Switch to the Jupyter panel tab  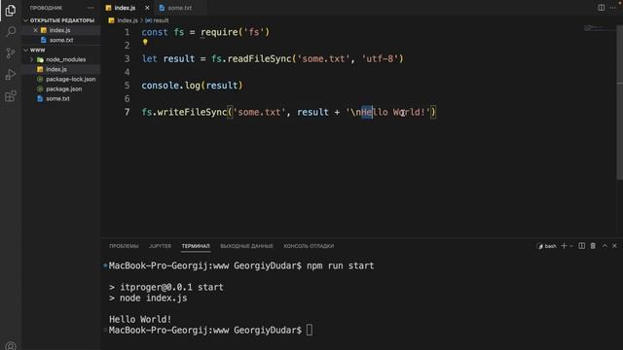[x=160, y=246]
